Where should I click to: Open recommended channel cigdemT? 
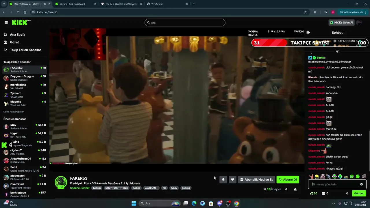pyautogui.click(x=25, y=152)
